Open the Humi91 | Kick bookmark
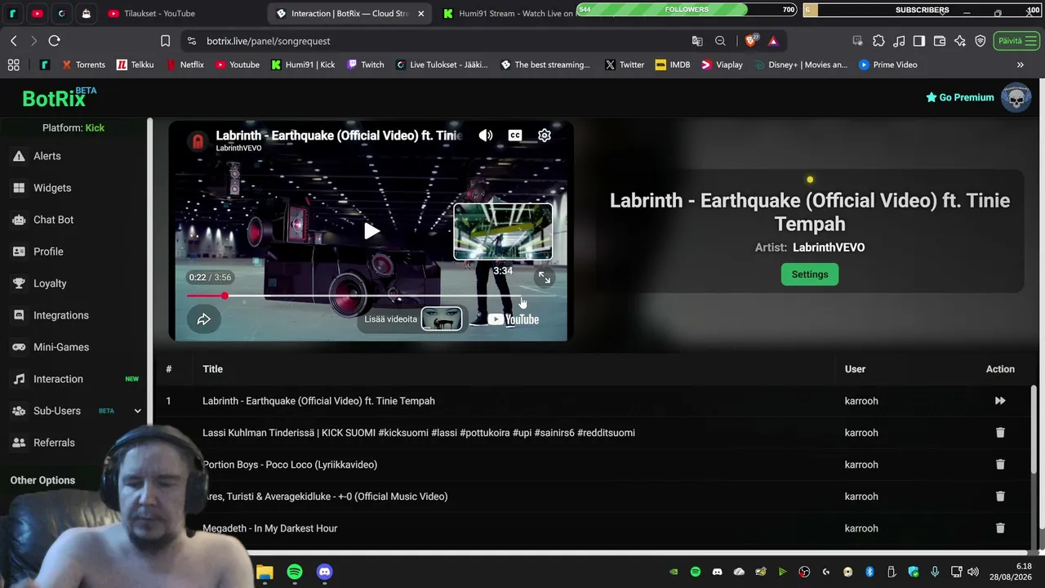This screenshot has width=1045, height=588. point(303,65)
